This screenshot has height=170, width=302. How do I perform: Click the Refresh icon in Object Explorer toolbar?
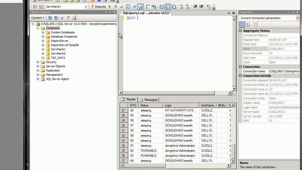[75, 18]
